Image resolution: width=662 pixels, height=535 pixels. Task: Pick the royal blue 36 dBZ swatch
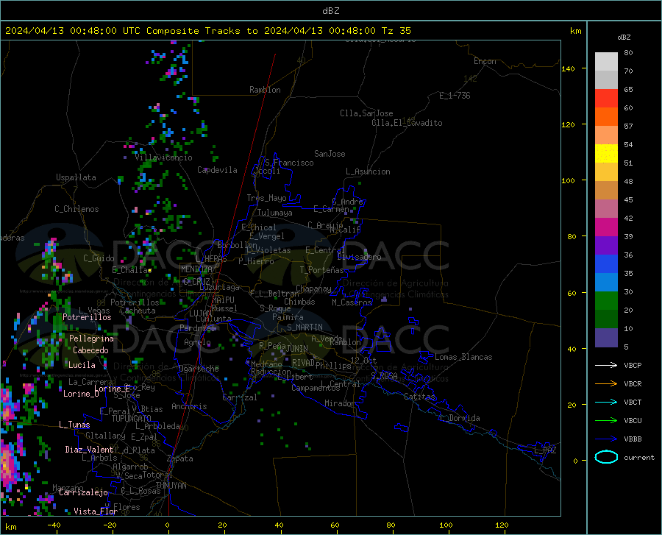(606, 264)
